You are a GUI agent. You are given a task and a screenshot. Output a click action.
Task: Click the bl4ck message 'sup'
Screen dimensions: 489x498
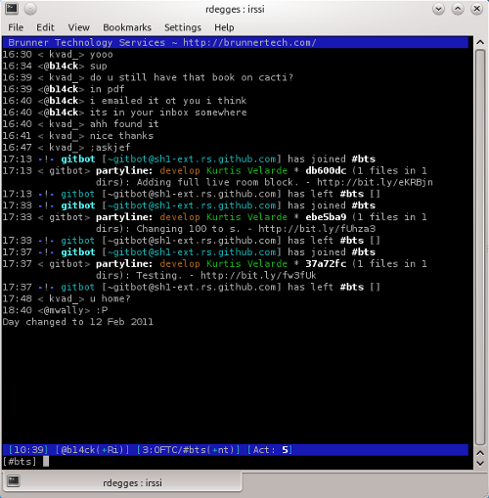tap(99, 67)
